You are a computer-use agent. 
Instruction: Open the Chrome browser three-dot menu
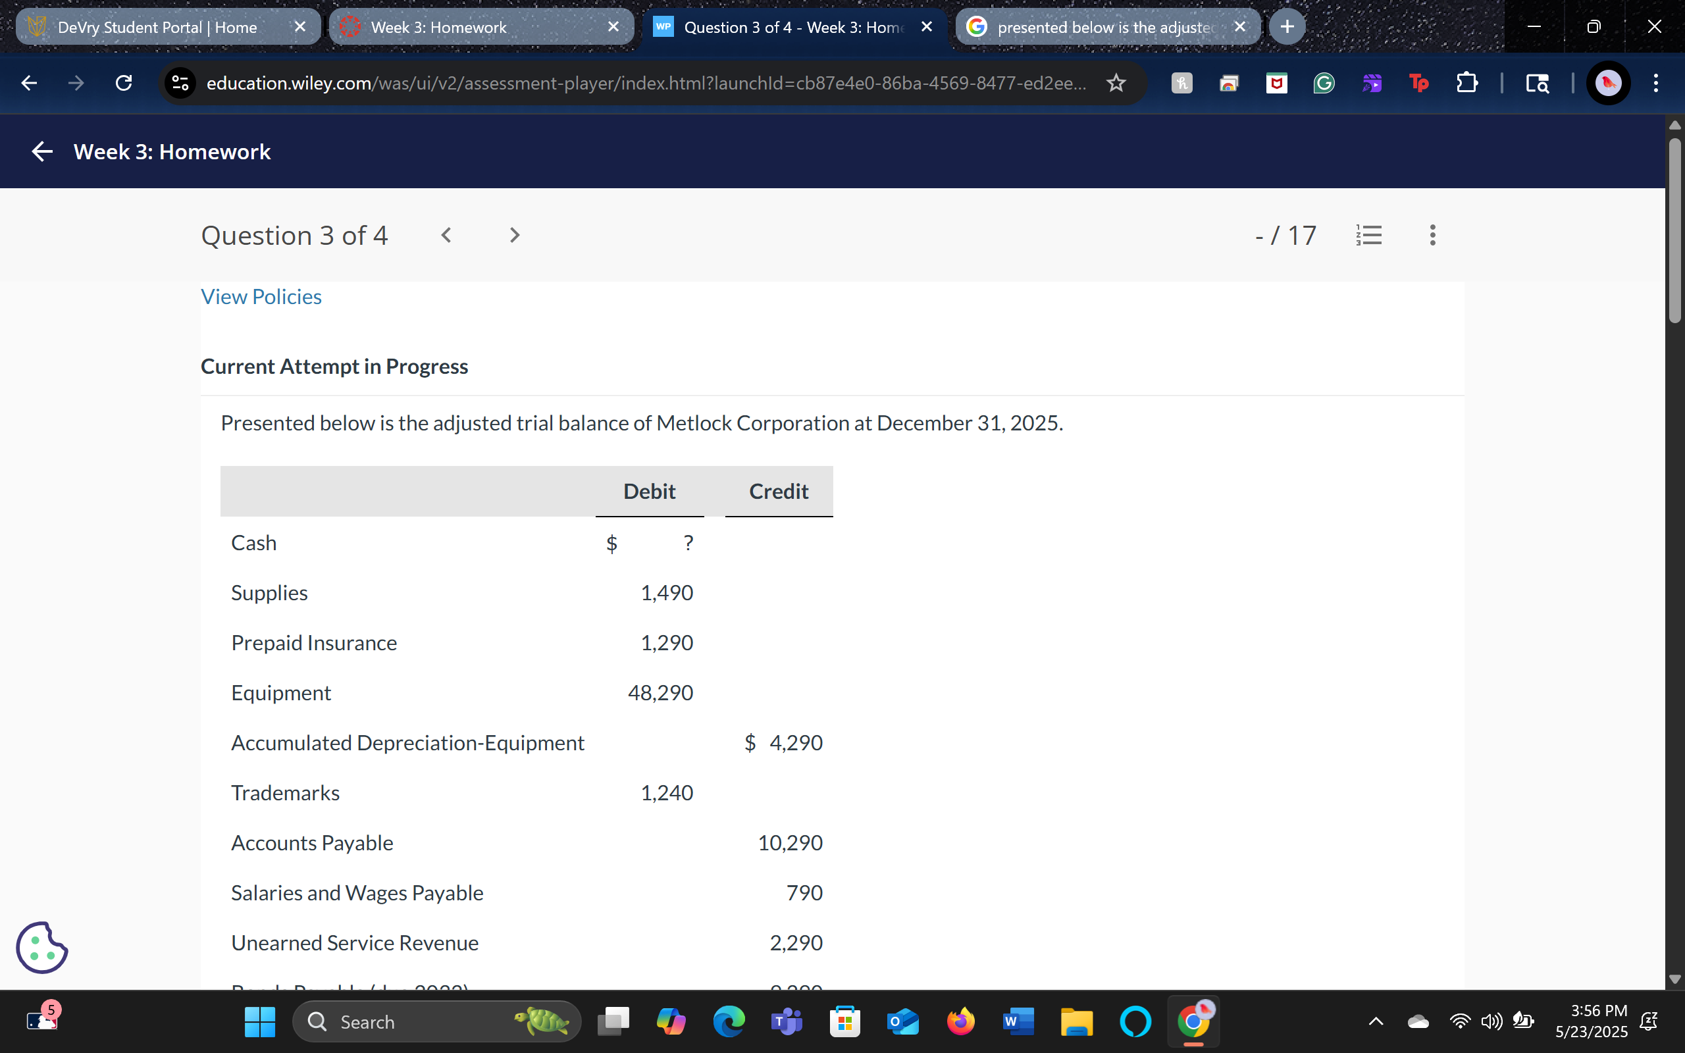(1656, 83)
